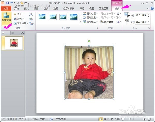This screenshot has width=155, height=122.
Task: Switch to the View (视图) tab
Action: click(91, 8)
